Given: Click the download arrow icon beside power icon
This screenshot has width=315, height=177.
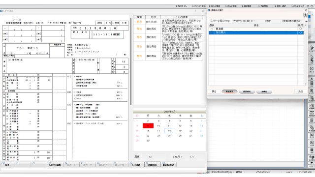Looking at the screenshot, I should click(308, 6).
